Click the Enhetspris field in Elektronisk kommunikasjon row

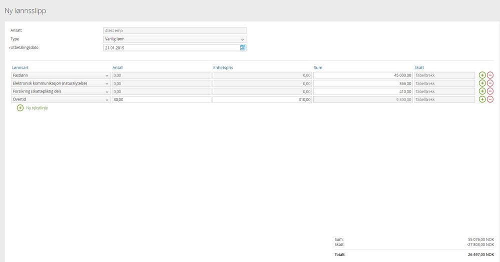click(262, 83)
